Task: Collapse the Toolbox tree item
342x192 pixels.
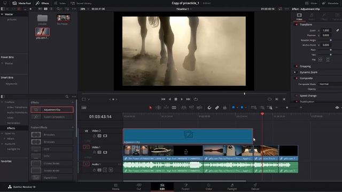Action: (x=2, y=102)
